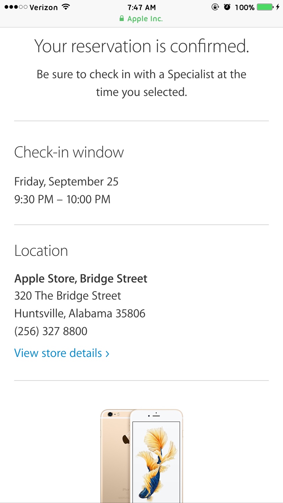Tap the 9:30 PM – 10:00 PM time window

pos(62,199)
